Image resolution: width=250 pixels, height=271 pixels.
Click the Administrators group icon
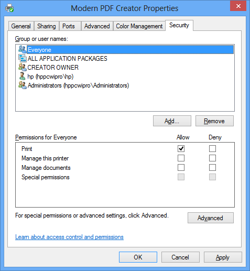point(23,85)
